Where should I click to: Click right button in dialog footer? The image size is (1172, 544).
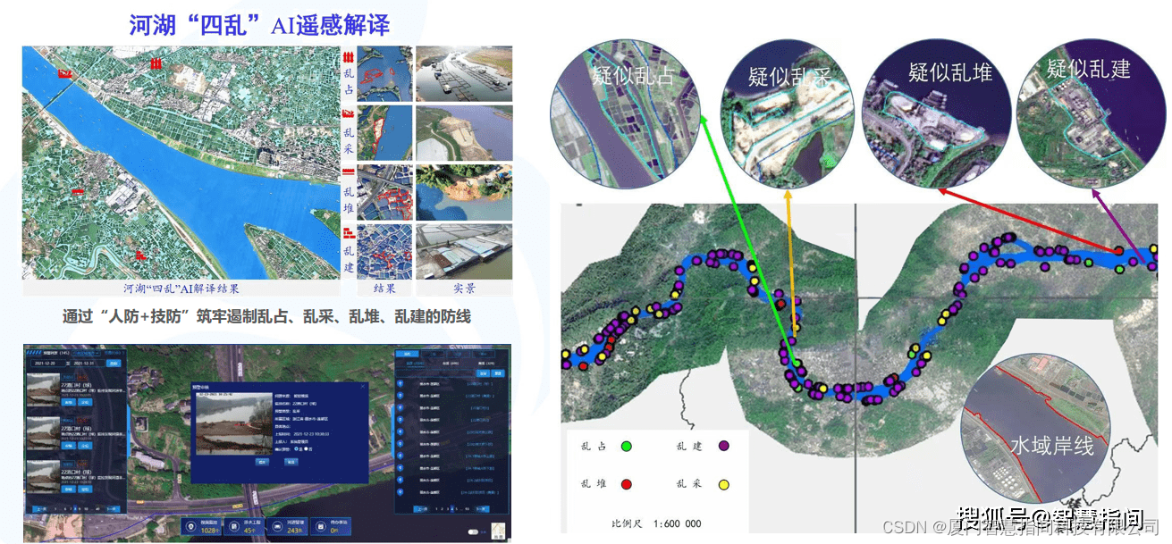(291, 462)
